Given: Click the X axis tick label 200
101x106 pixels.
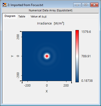Looking at the screenshot, I should tap(66, 86).
